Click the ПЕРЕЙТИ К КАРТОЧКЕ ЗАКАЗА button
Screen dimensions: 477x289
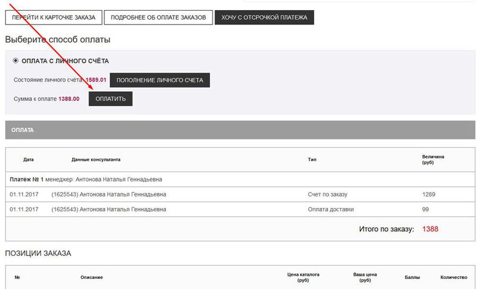[54, 17]
